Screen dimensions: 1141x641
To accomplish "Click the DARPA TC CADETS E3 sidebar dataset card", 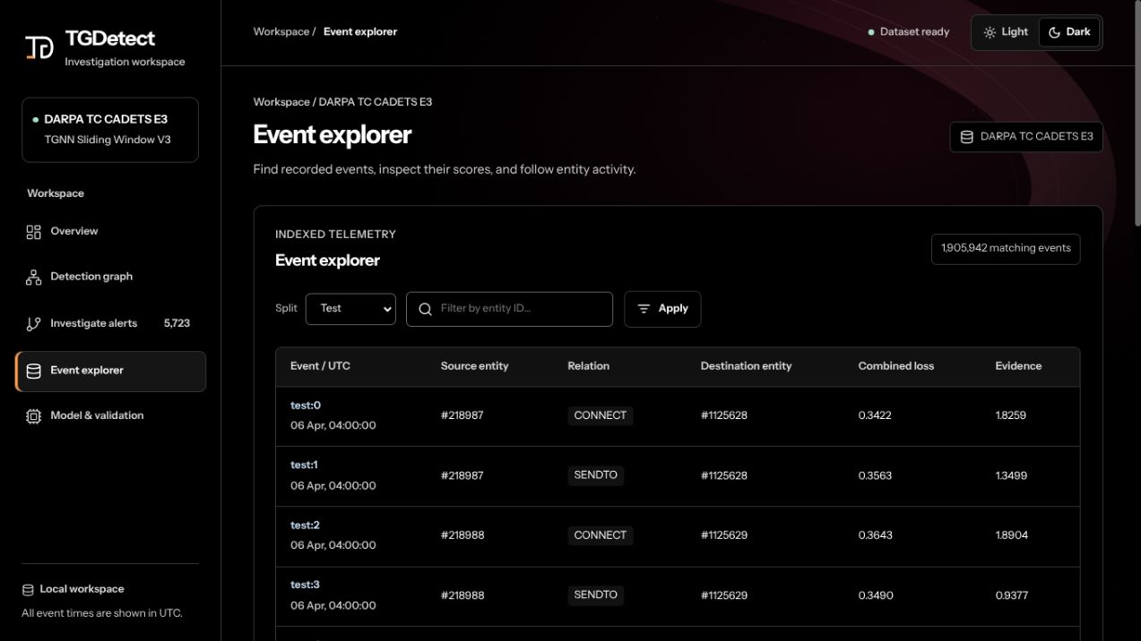I will point(110,130).
